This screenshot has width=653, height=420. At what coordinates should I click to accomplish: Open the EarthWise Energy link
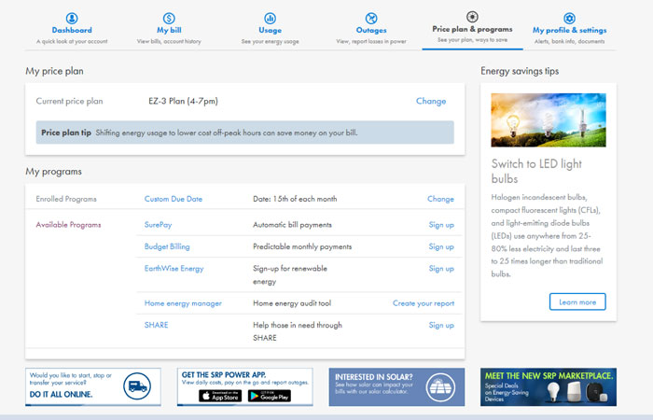(174, 269)
